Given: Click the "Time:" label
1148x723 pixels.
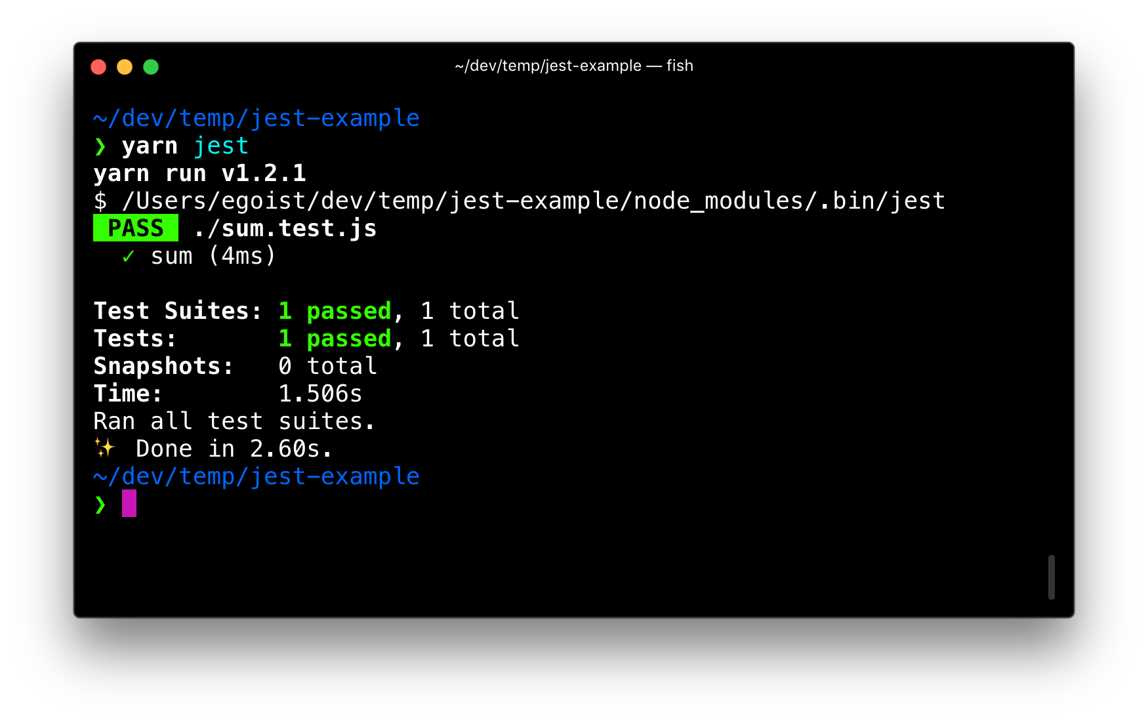Looking at the screenshot, I should (128, 394).
